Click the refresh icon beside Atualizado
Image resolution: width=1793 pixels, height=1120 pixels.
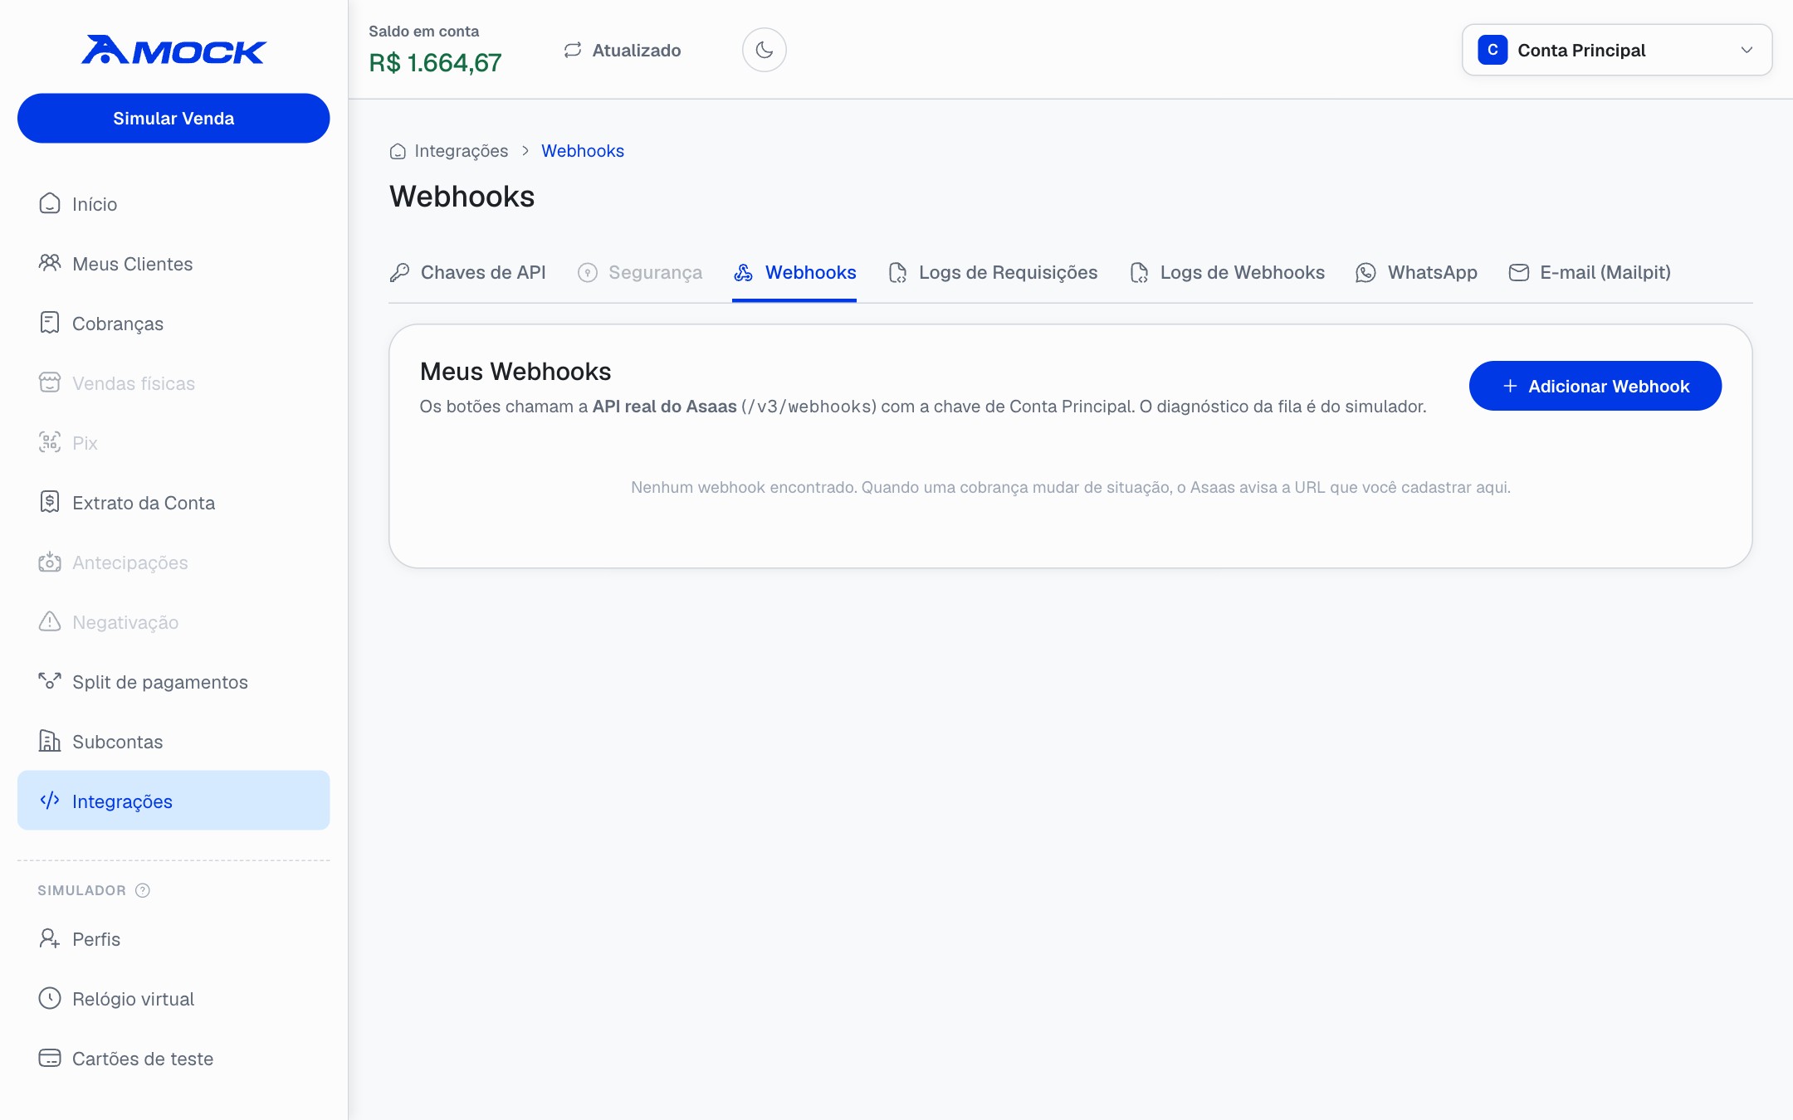point(573,50)
